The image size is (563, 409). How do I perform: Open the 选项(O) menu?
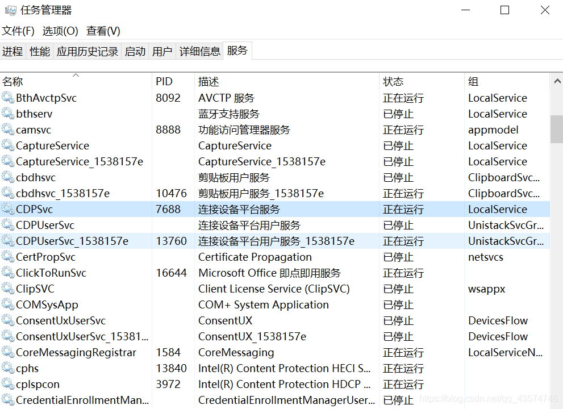60,31
